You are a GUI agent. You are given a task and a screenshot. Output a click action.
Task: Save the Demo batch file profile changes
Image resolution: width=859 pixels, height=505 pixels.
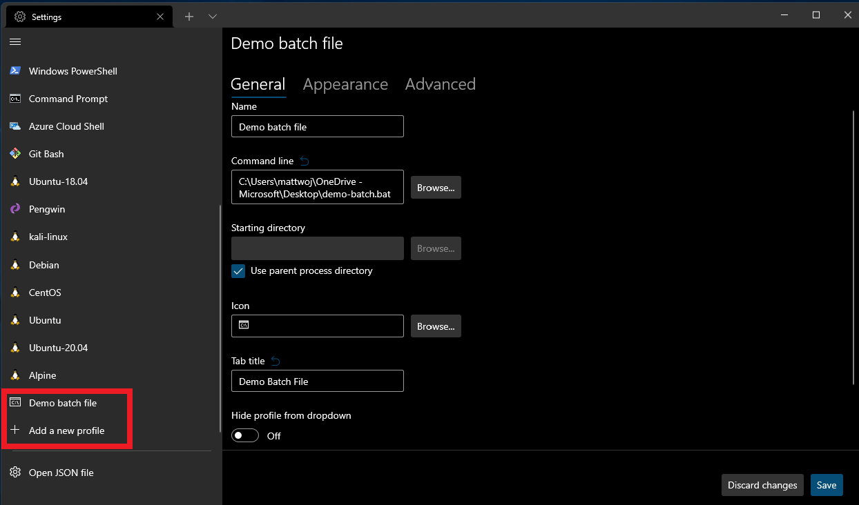[x=827, y=485]
